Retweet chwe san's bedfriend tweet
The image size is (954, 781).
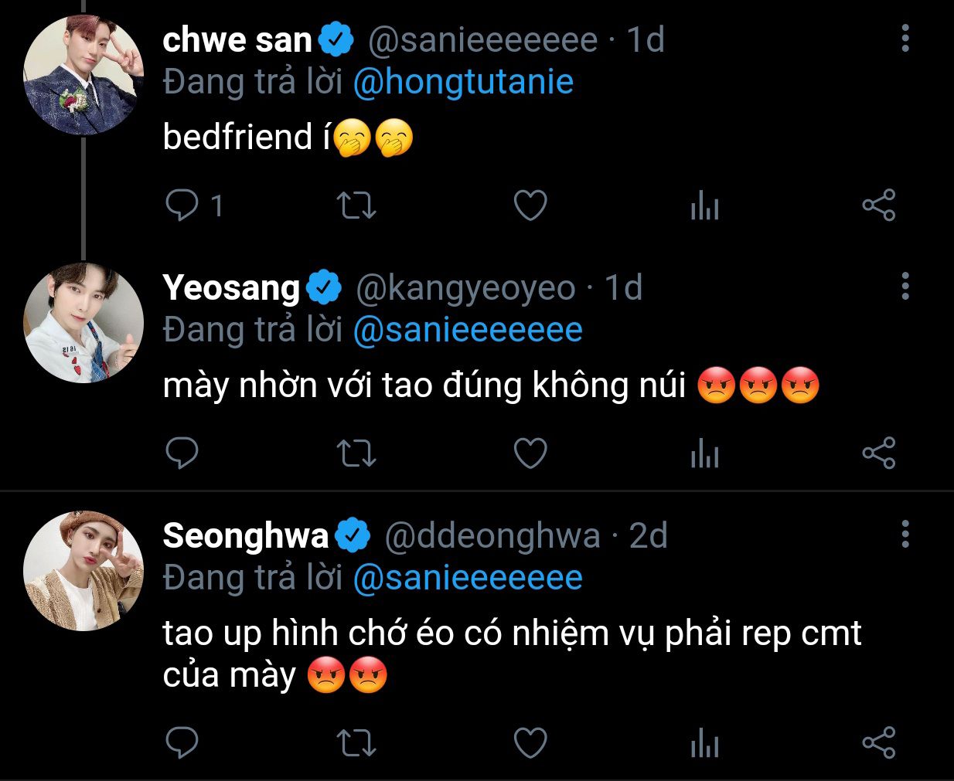point(356,205)
